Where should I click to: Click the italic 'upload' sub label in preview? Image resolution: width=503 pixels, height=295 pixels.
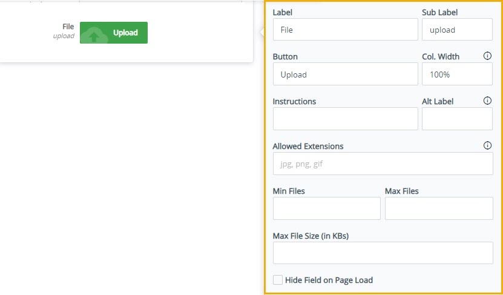[64, 36]
